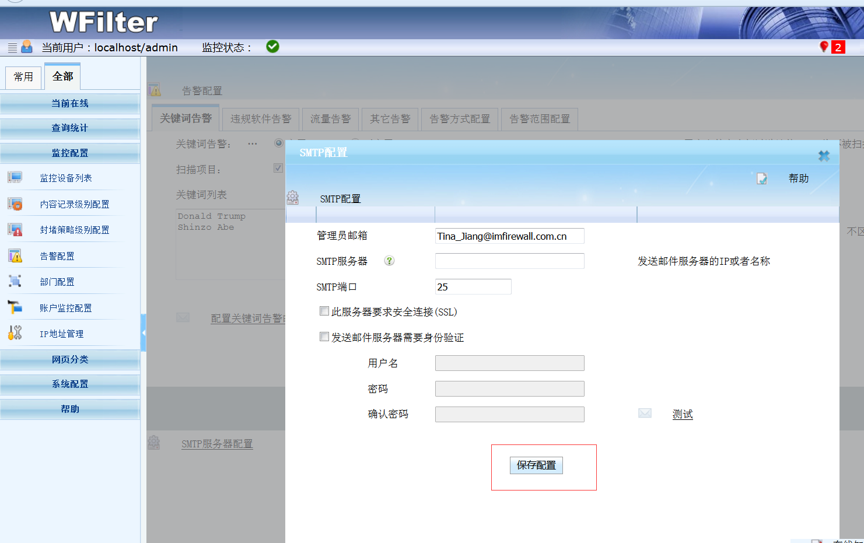Select the 全部 tab
This screenshot has width=864, height=543.
[62, 76]
